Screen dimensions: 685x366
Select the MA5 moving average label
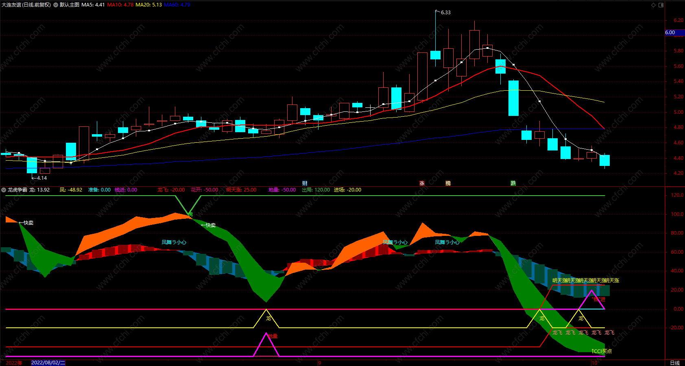click(x=93, y=5)
